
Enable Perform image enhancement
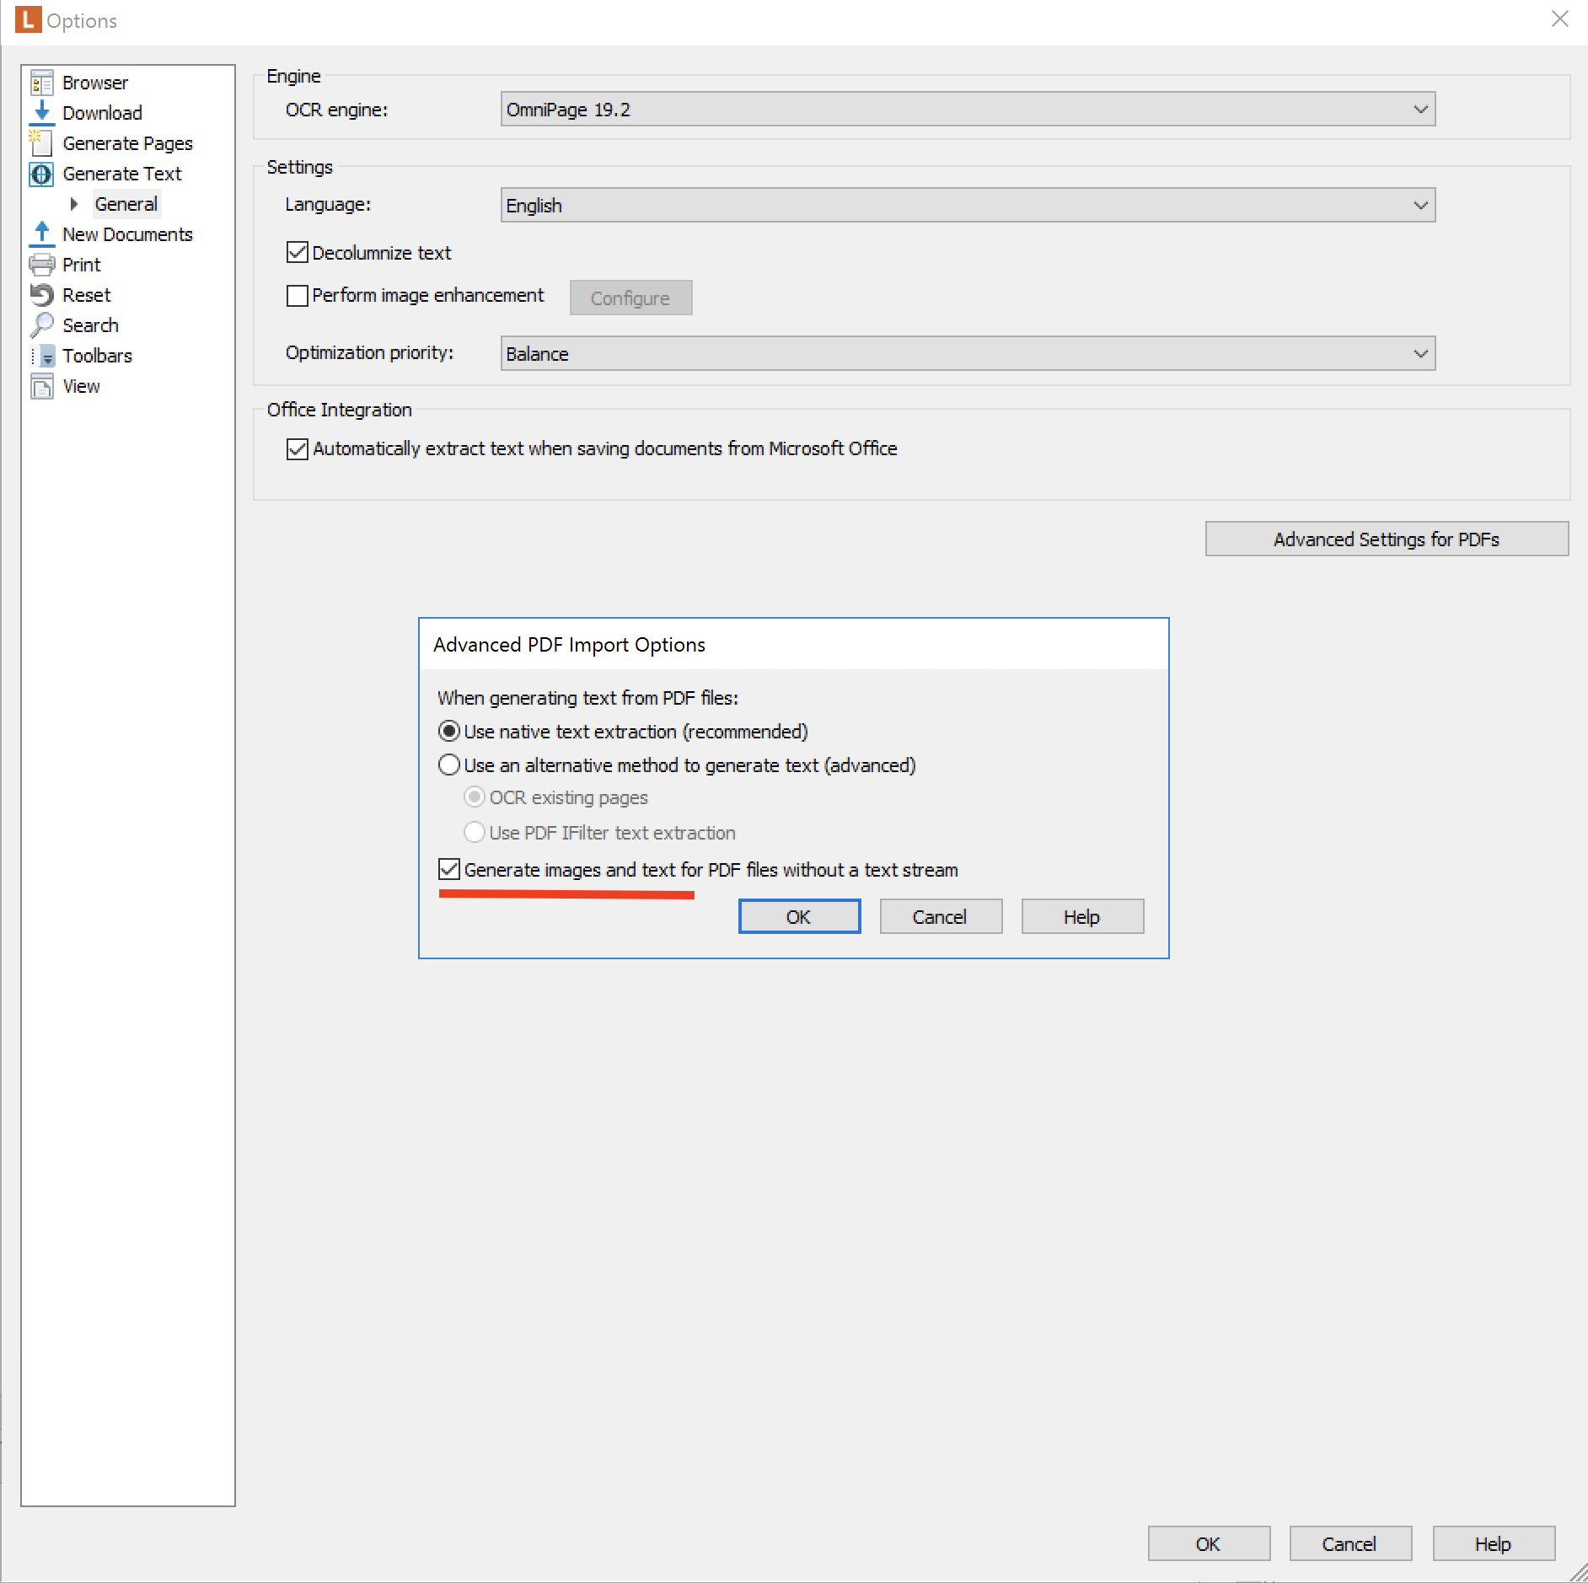tap(297, 296)
